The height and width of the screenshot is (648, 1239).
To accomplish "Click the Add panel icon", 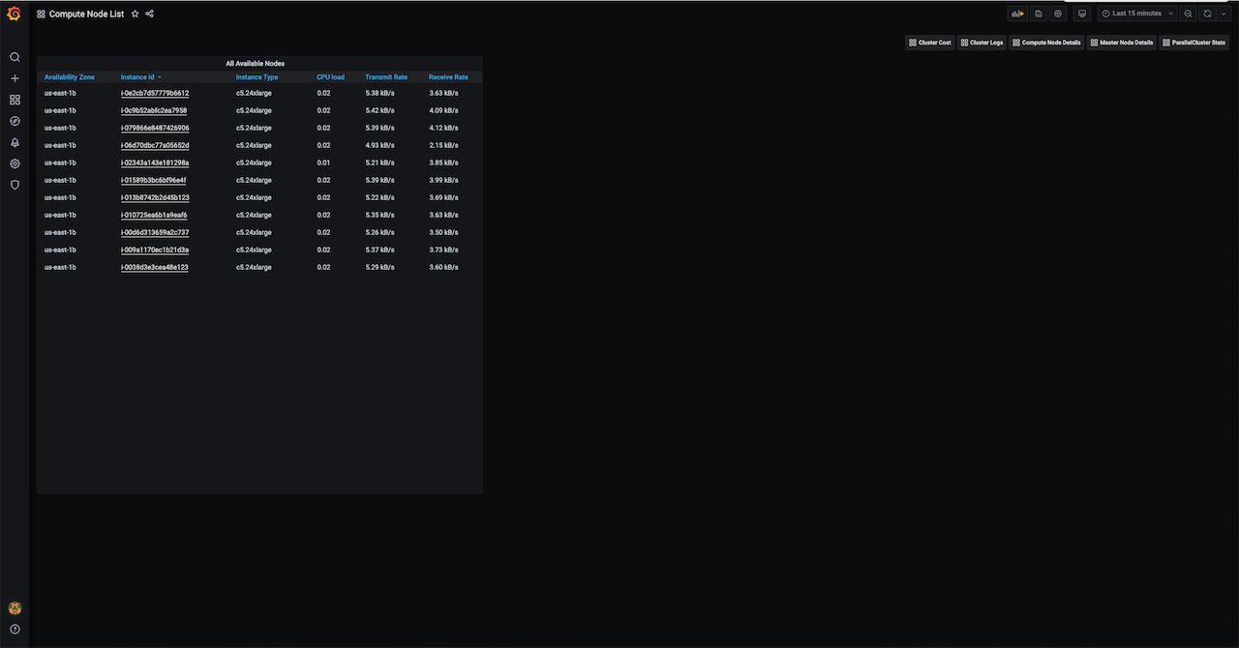I will click(1016, 14).
